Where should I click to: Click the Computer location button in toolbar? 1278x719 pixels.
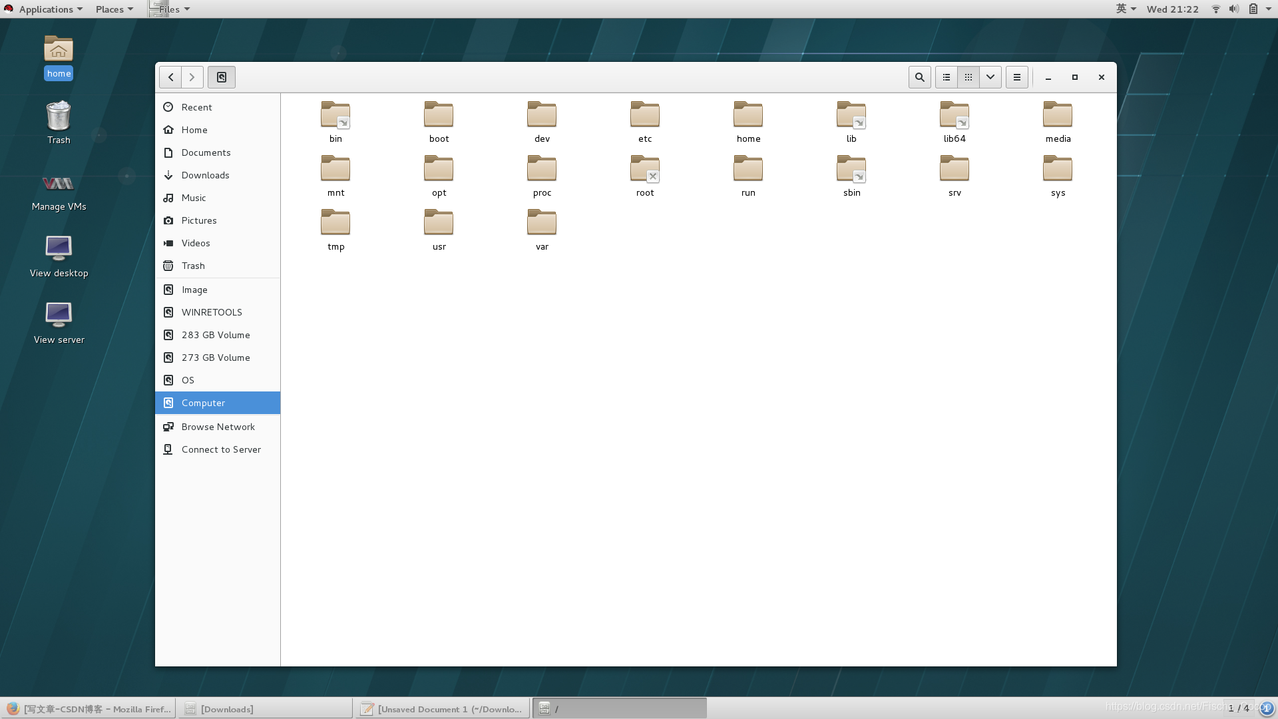tap(222, 77)
